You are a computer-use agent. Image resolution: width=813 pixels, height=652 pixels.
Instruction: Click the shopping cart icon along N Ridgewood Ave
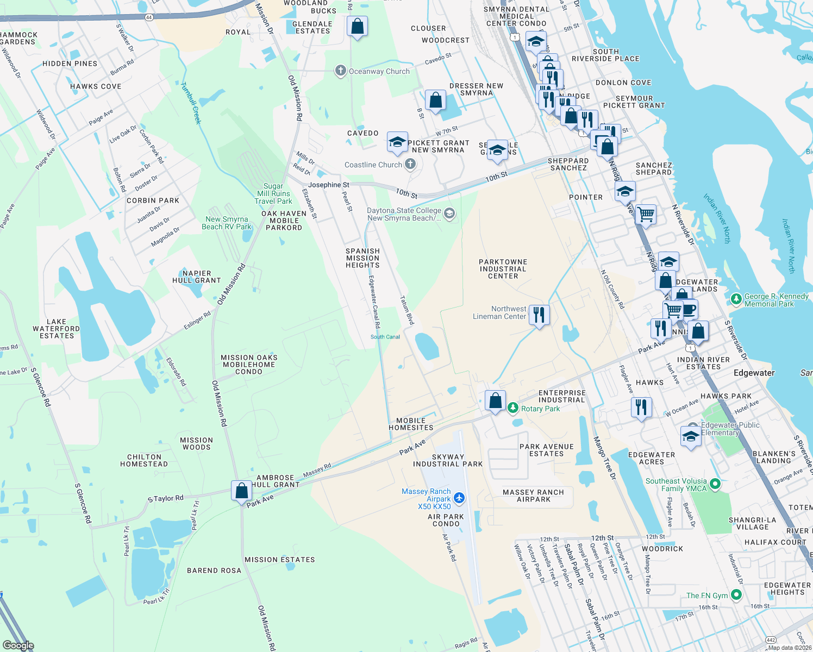pos(646,215)
